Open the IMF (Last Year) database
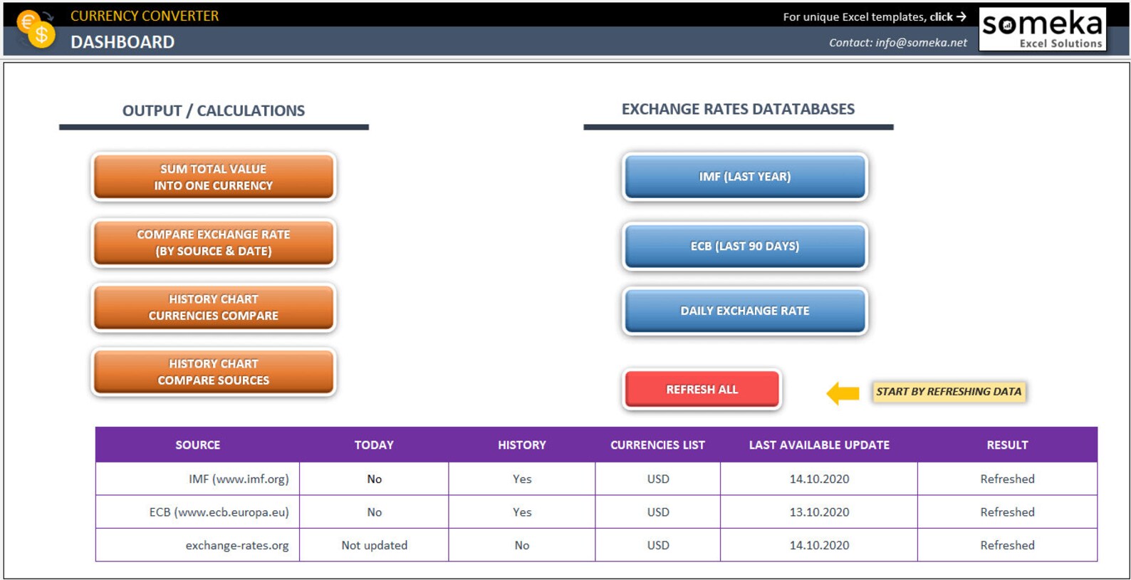 [x=745, y=176]
